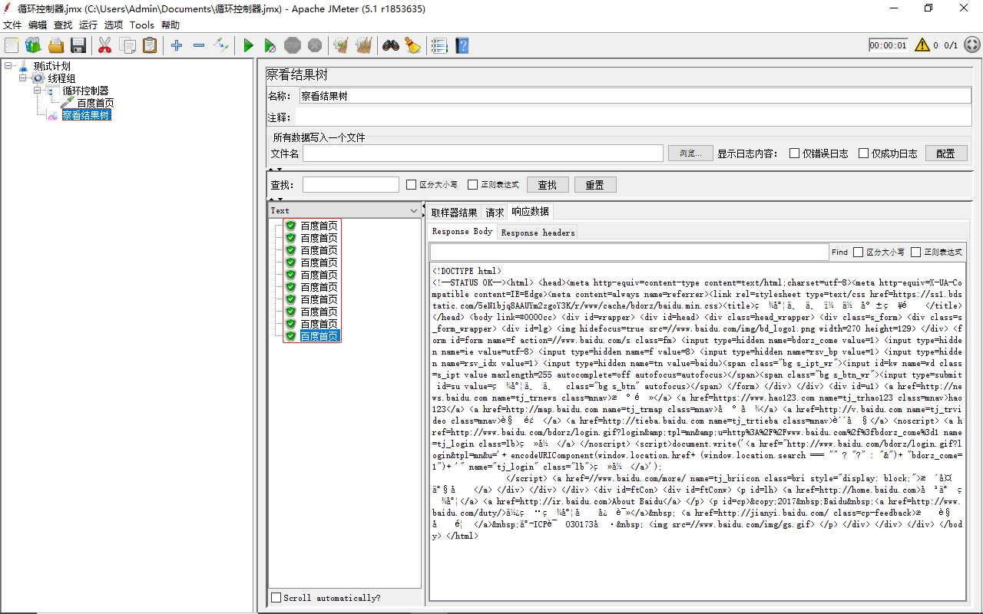
Task: Start test with no pauses icon
Action: pos(270,45)
